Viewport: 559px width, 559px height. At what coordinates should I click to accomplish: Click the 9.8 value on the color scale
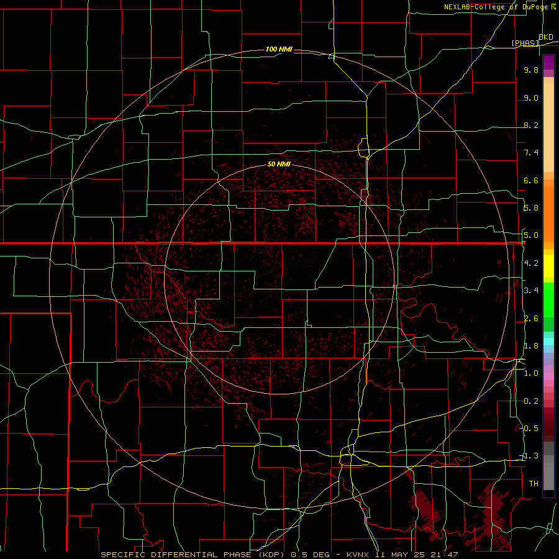531,70
